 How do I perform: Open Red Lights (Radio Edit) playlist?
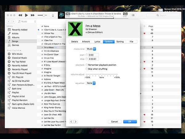(x=23, y=104)
